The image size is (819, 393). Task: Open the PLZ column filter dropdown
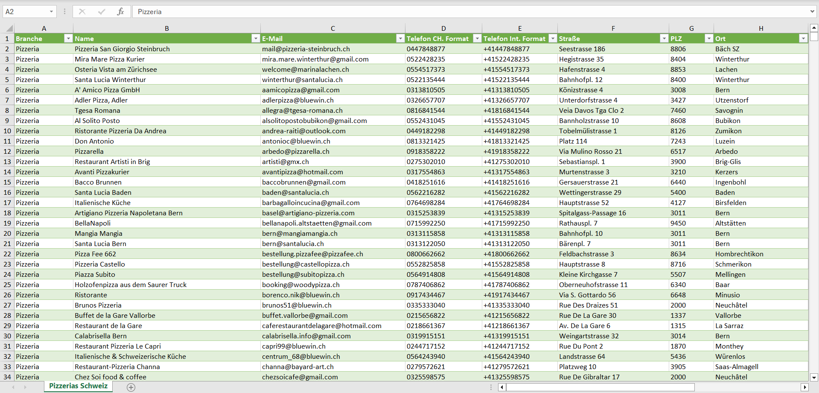pyautogui.click(x=709, y=38)
